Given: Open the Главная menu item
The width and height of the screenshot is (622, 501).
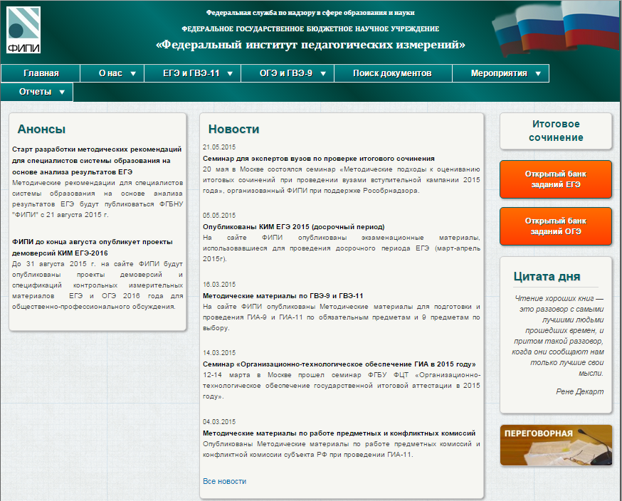Looking at the screenshot, I should (x=41, y=73).
